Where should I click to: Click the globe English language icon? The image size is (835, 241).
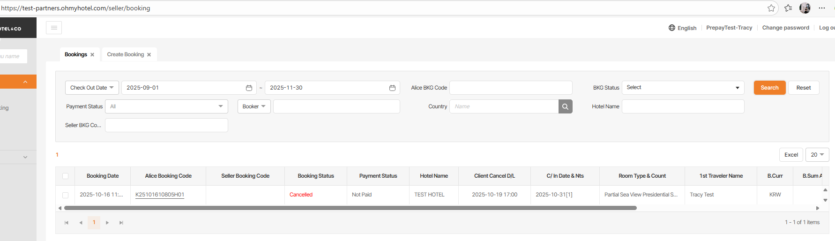tap(672, 28)
